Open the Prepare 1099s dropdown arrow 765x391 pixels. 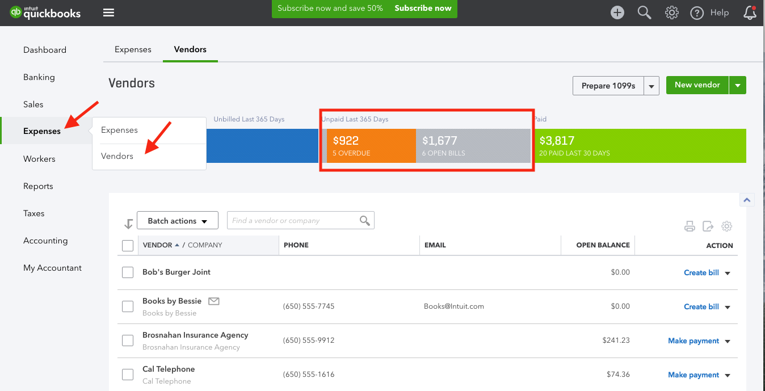[651, 86]
